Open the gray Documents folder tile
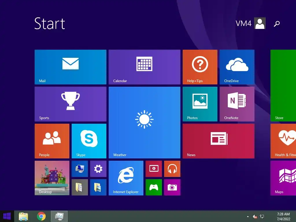 click(x=80, y=187)
